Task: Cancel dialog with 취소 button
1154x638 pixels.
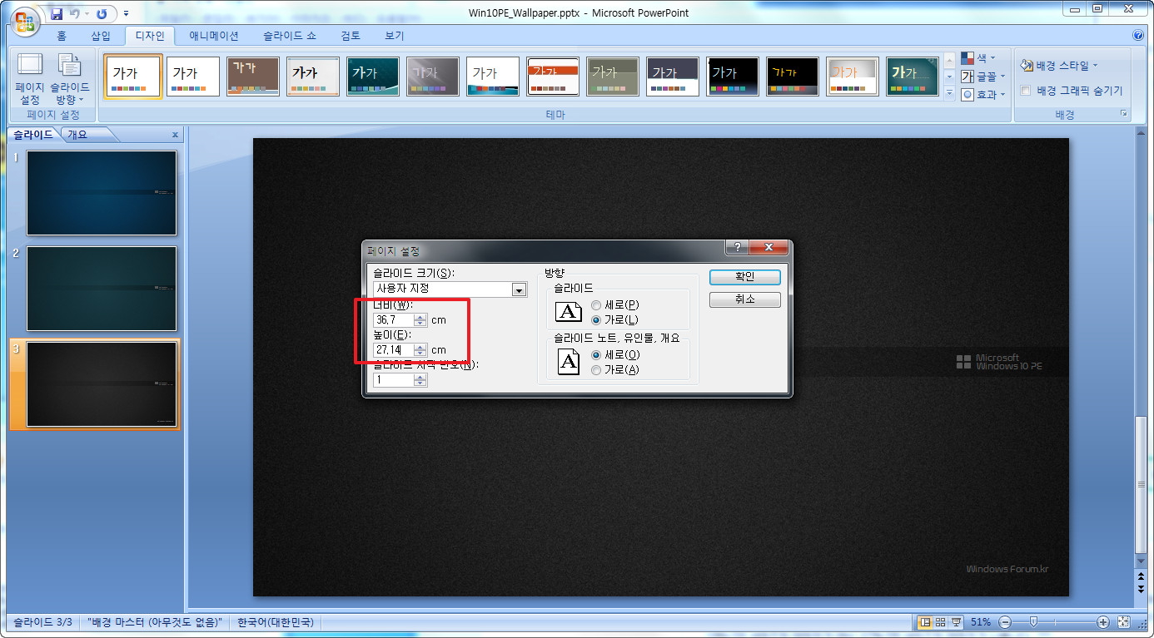Action: 744,299
